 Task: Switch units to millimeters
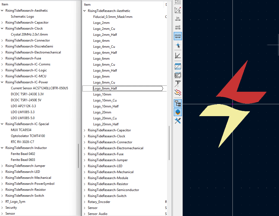tap(178, 36)
